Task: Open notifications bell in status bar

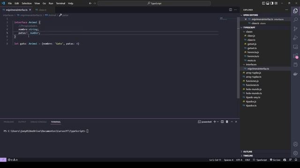Action: click(296, 160)
